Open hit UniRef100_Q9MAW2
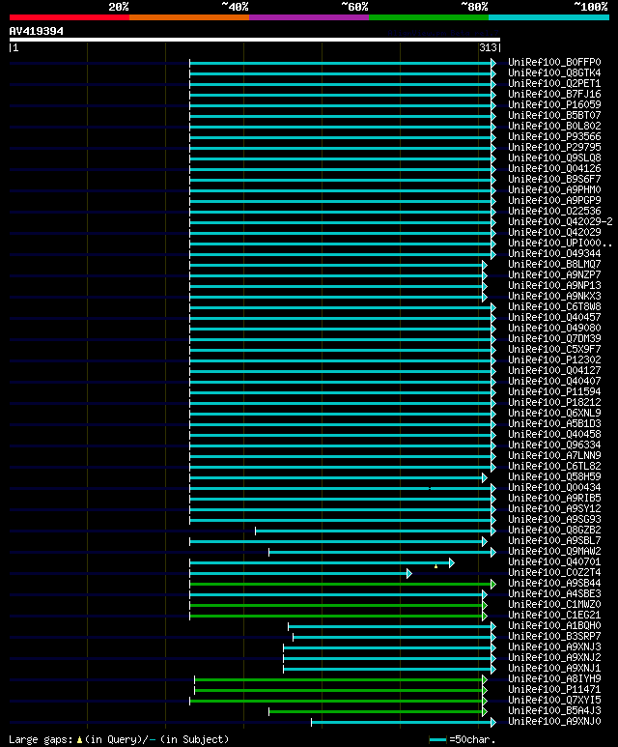The width and height of the screenshot is (618, 747). click(554, 551)
